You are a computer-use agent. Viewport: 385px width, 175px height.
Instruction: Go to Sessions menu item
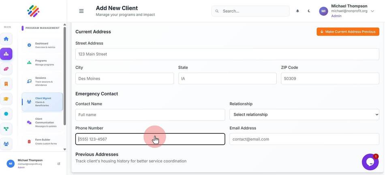coord(42,81)
